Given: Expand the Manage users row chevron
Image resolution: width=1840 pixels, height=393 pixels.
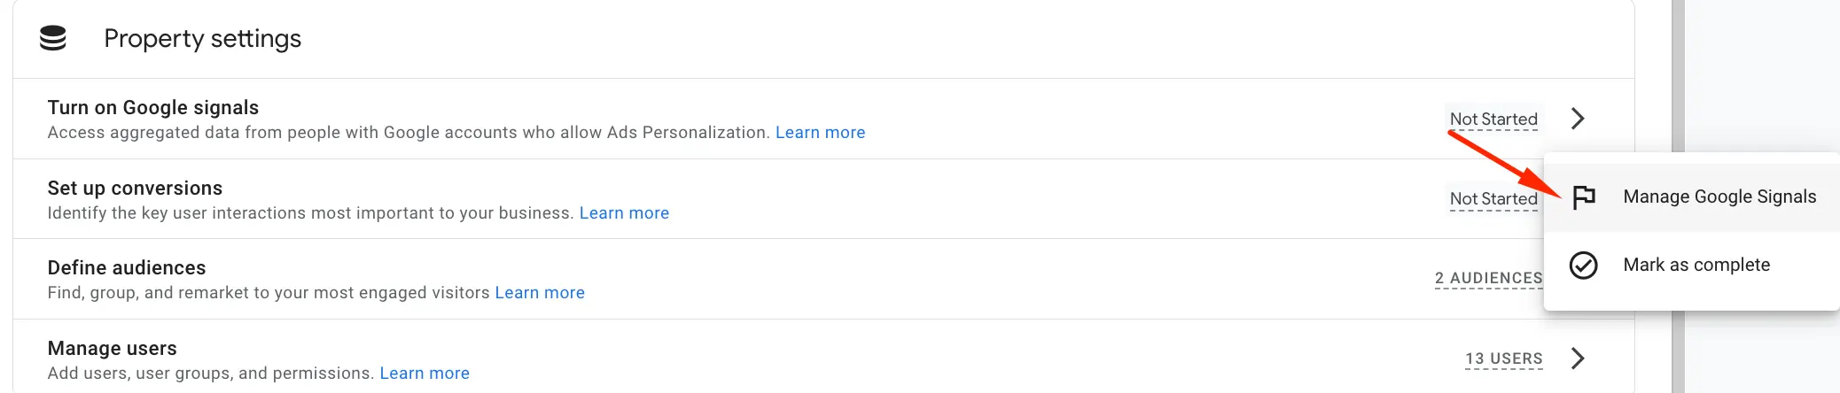Looking at the screenshot, I should point(1578,358).
